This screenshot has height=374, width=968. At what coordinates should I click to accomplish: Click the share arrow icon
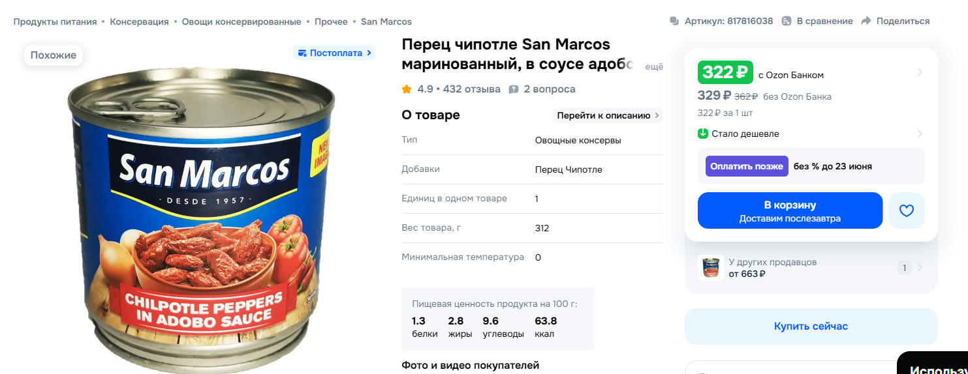[x=866, y=21]
